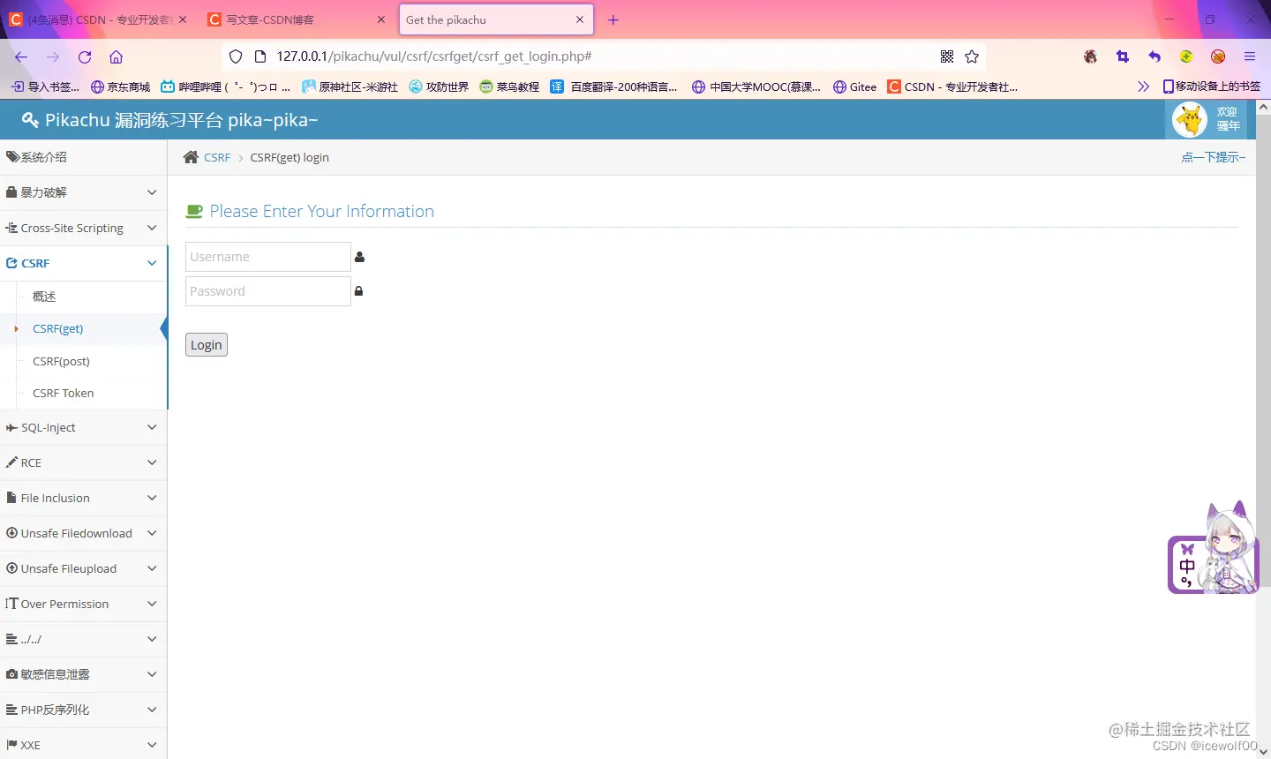
Task: Click the Username input field
Action: tap(268, 257)
